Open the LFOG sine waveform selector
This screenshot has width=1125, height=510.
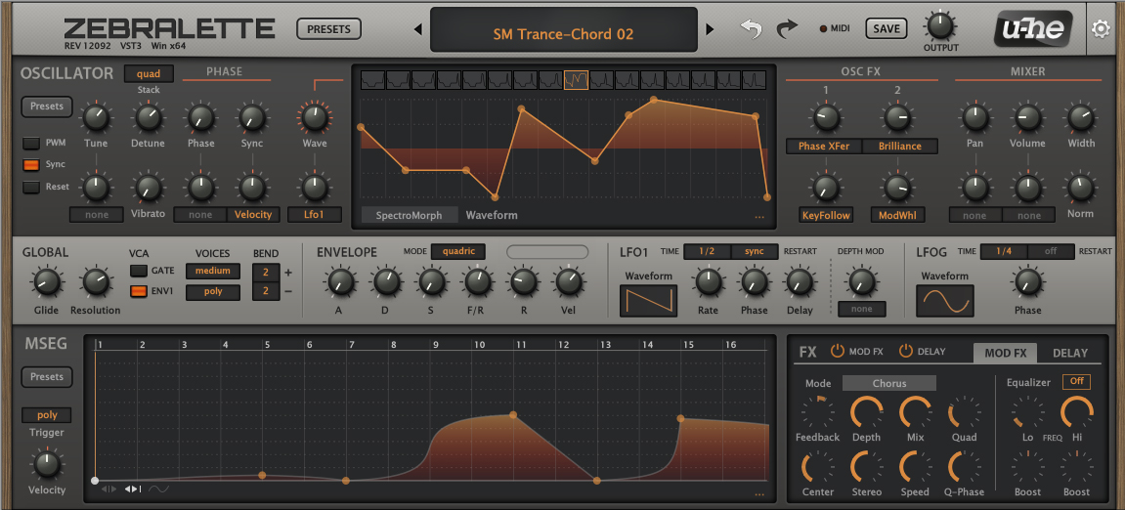coord(945,301)
